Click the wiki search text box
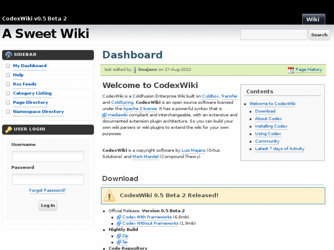This screenshot has height=250, width=334. 273,35
